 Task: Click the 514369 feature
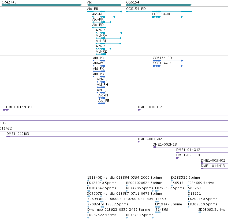point(158,212)
